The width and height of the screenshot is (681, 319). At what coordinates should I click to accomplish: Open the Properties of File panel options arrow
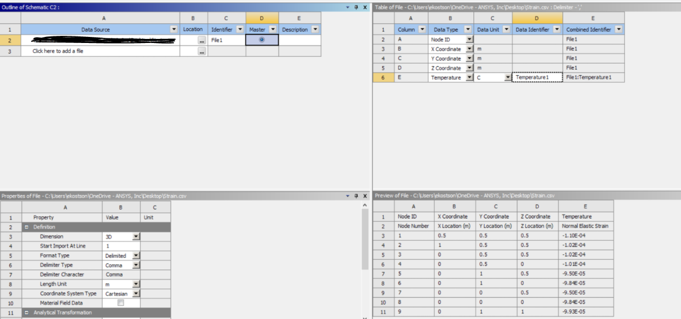[x=348, y=196]
